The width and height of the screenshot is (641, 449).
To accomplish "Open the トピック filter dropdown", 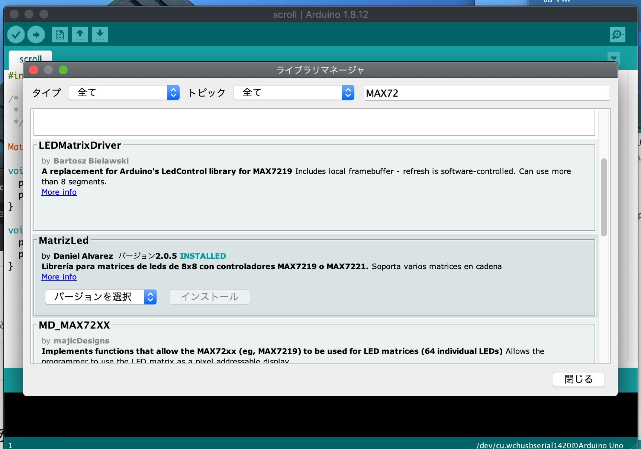I will tap(293, 93).
